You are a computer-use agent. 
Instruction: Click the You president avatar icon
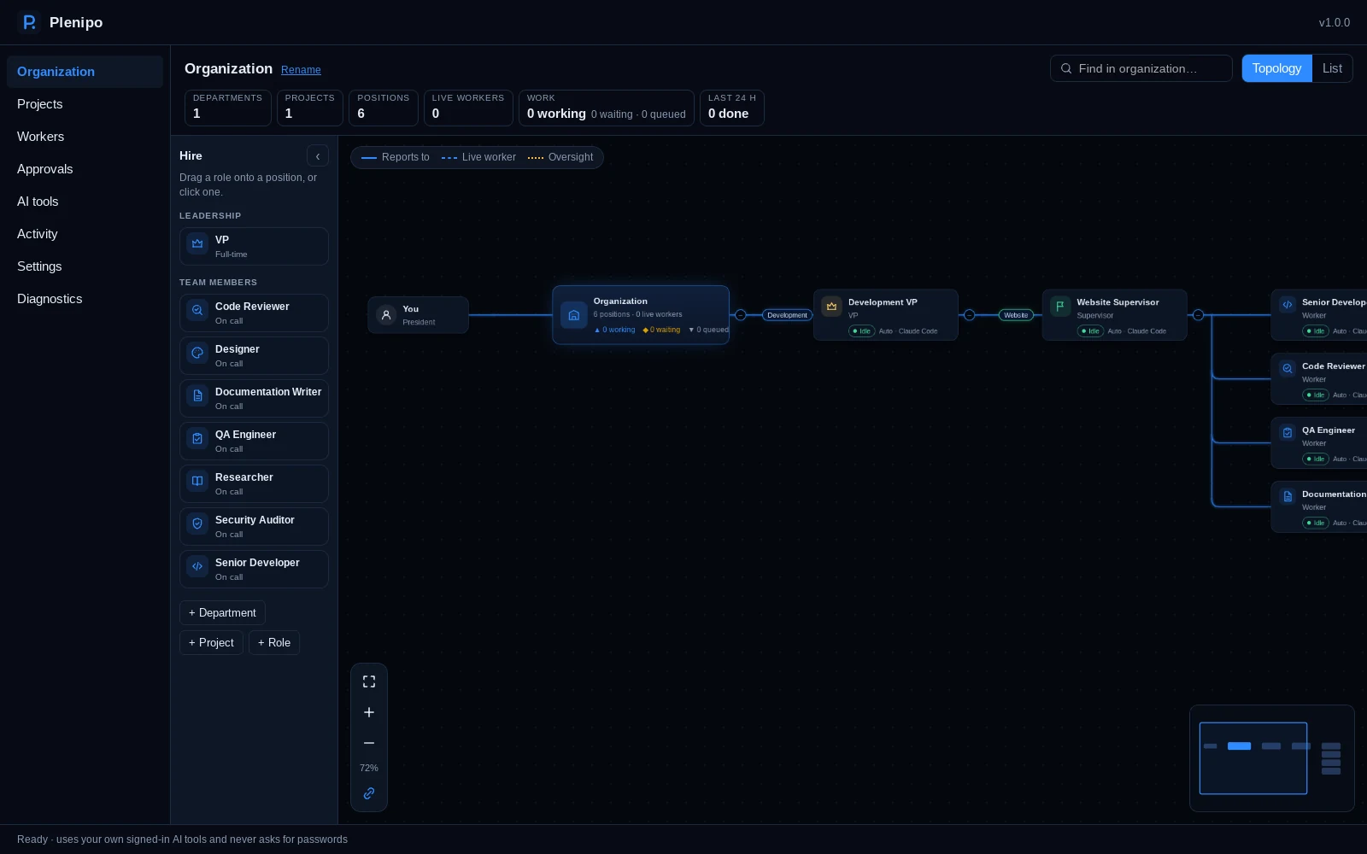[x=386, y=315]
